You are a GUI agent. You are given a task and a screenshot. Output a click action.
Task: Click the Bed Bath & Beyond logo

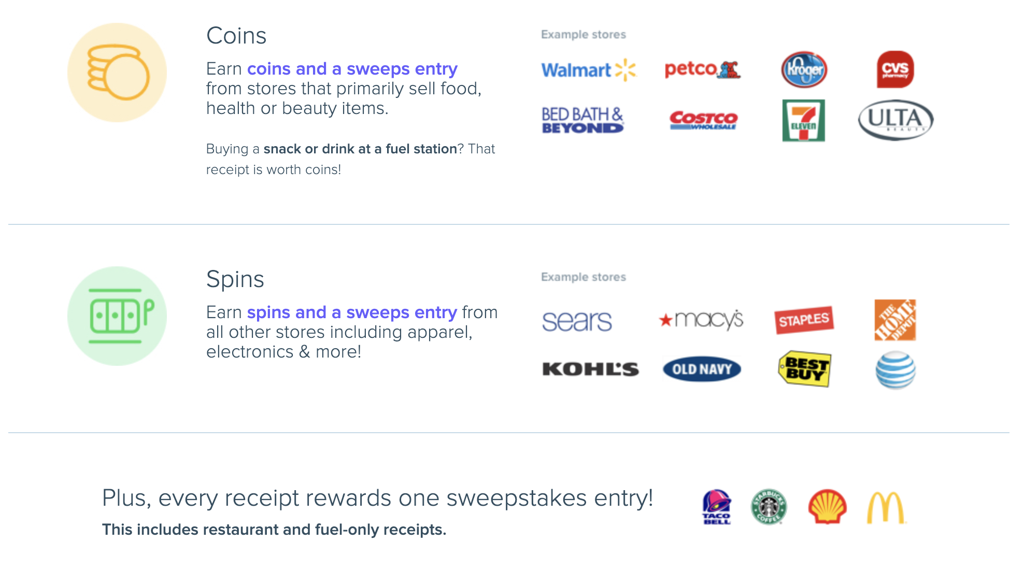pyautogui.click(x=582, y=120)
